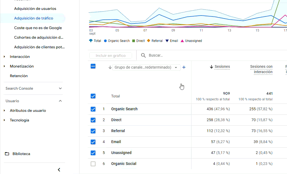The width and height of the screenshot is (287, 174).
Task: Click the search magnifier icon
Action: tap(143, 55)
